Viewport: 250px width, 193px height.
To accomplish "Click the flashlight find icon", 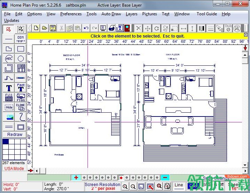I will (x=219, y=29).
